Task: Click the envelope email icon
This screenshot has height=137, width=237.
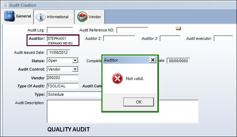Action: (x=178, y=28)
